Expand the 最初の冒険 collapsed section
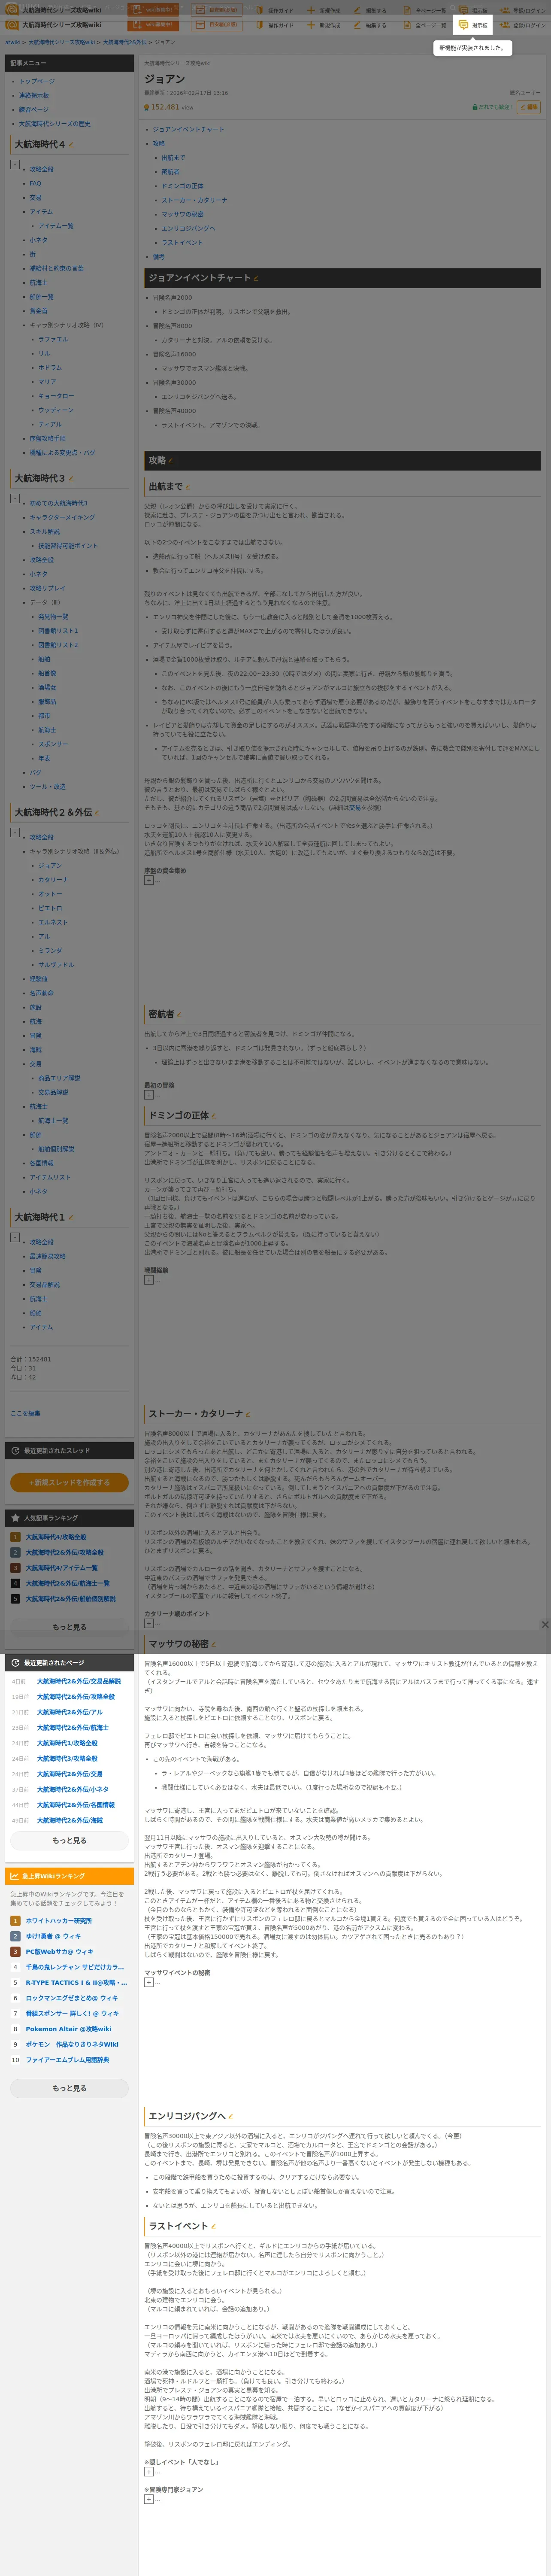This screenshot has height=2576, width=551. (149, 1095)
